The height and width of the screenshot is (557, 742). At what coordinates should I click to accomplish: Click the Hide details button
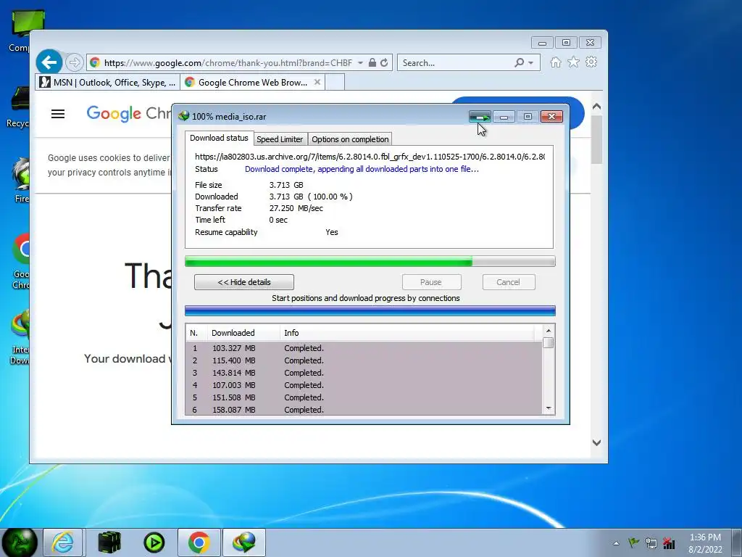tap(244, 282)
